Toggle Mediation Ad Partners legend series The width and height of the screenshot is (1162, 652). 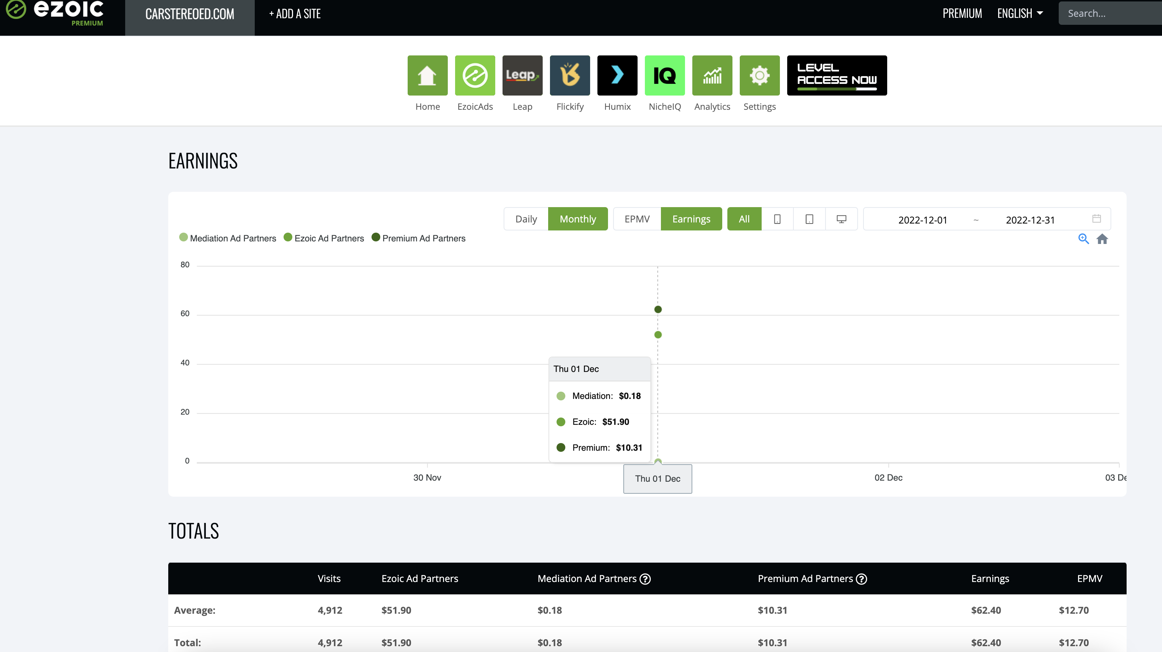pyautogui.click(x=228, y=238)
